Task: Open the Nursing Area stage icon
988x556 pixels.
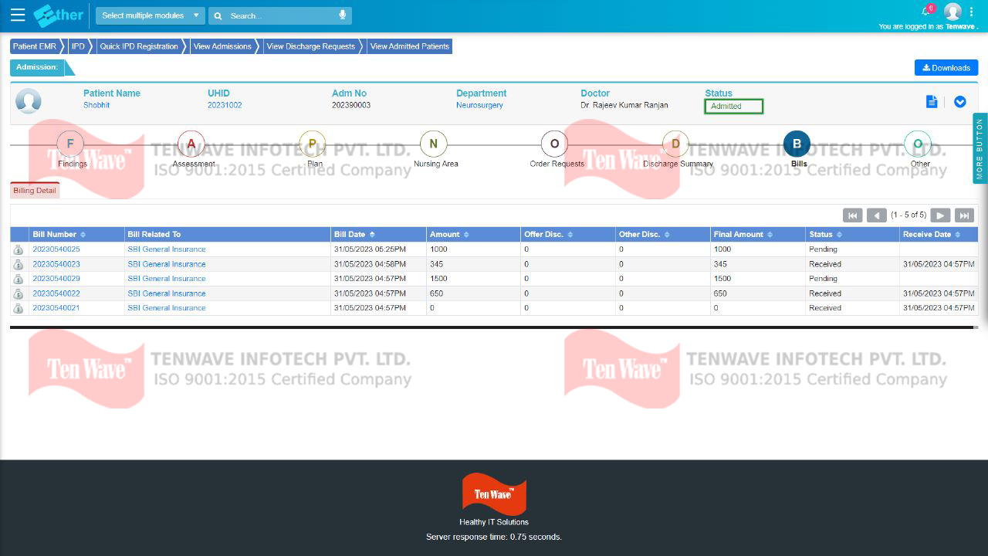Action: tap(434, 144)
